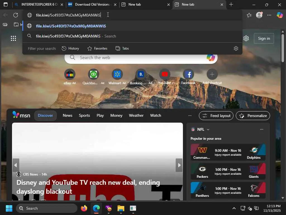Screen dimensions: 286x215
Task: Show hidden system tray icons
Action: 234,208
